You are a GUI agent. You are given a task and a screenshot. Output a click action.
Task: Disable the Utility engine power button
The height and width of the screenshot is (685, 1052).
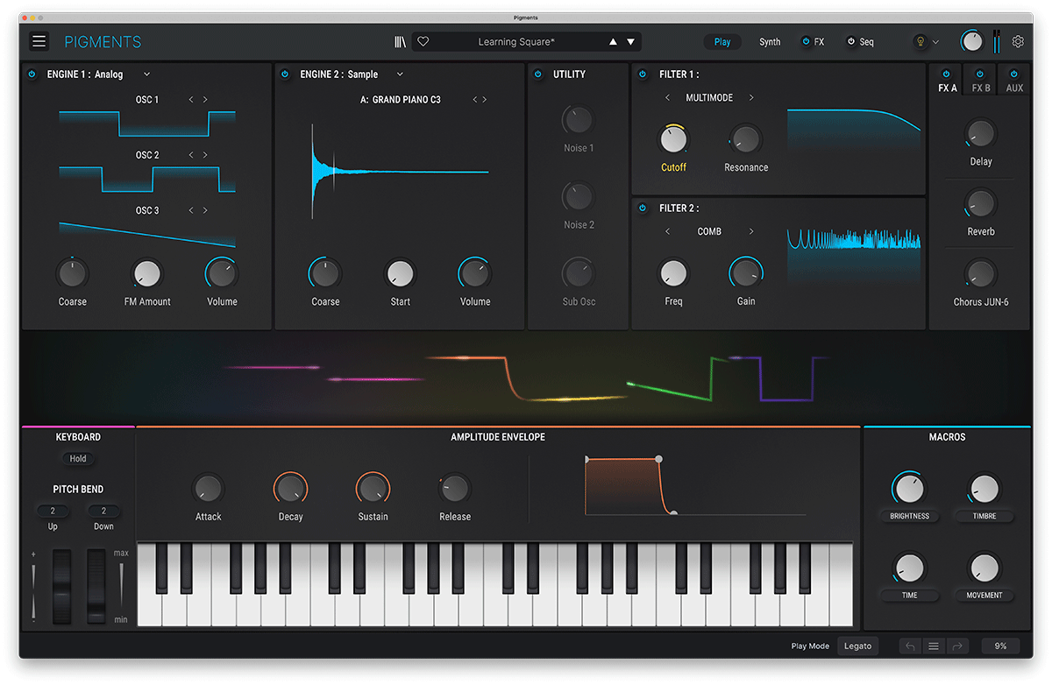click(x=538, y=74)
